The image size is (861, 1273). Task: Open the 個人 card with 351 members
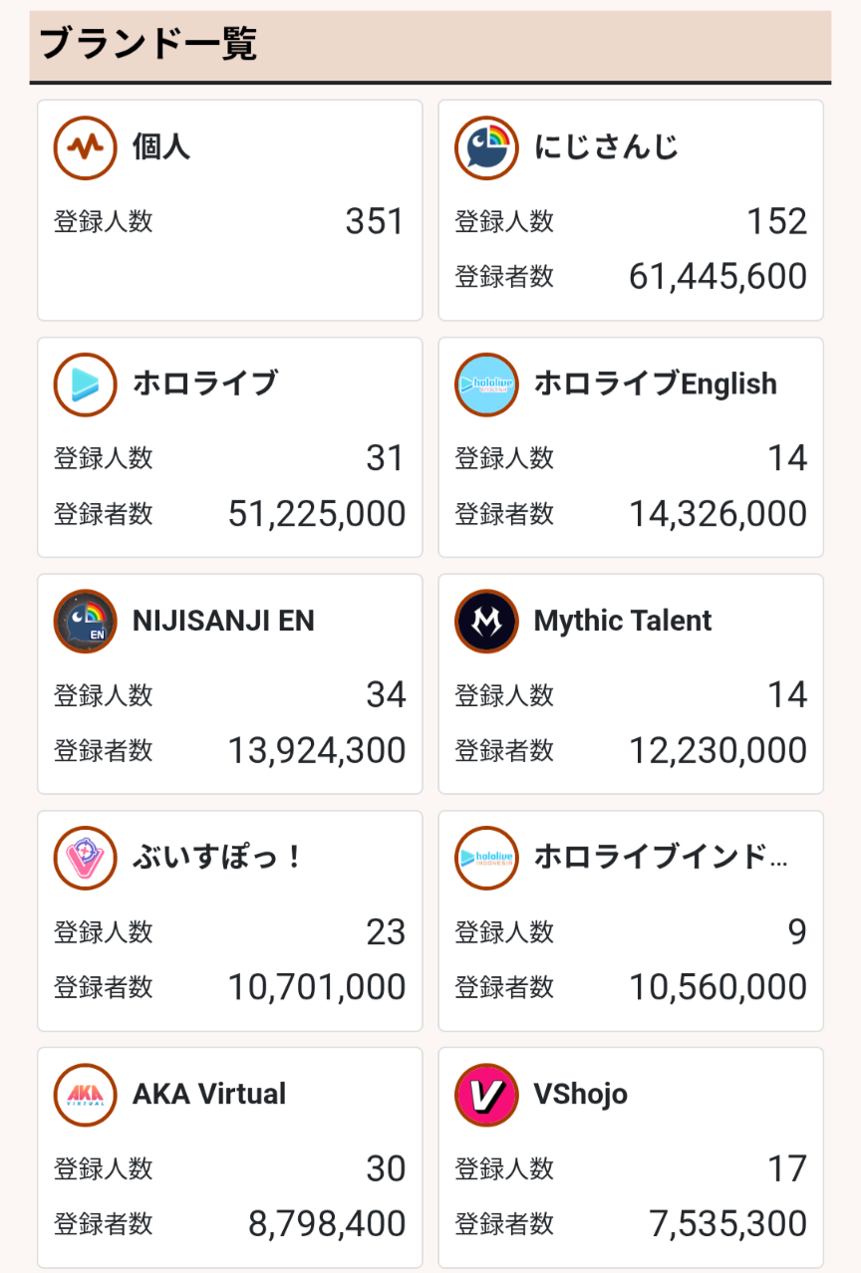(x=230, y=210)
